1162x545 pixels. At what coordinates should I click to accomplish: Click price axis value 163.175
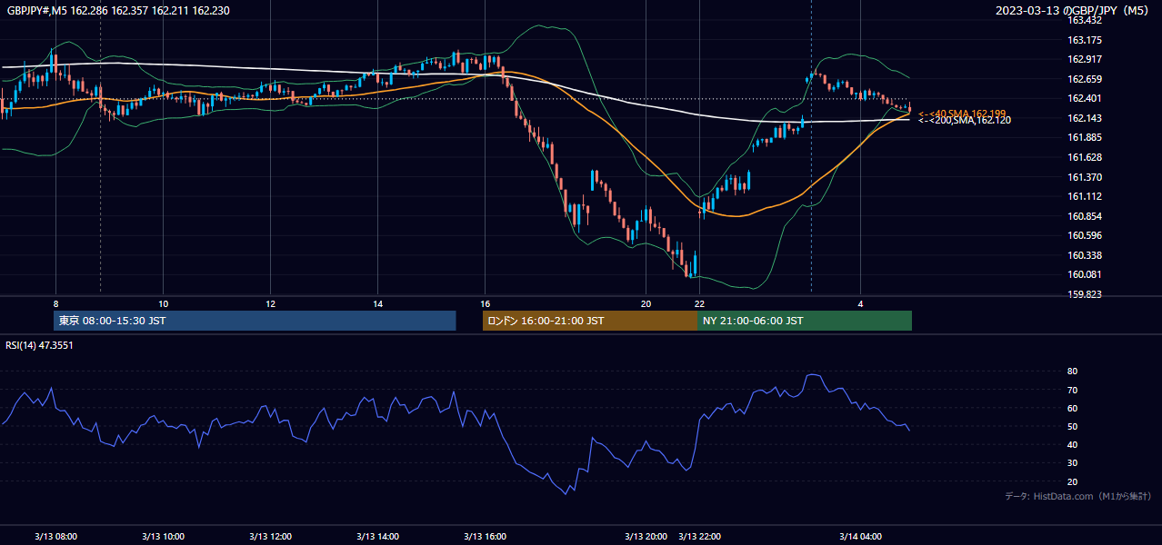click(x=1085, y=40)
